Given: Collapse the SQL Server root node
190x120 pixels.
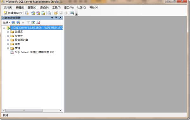Looking at the screenshot, I should click(4, 28).
